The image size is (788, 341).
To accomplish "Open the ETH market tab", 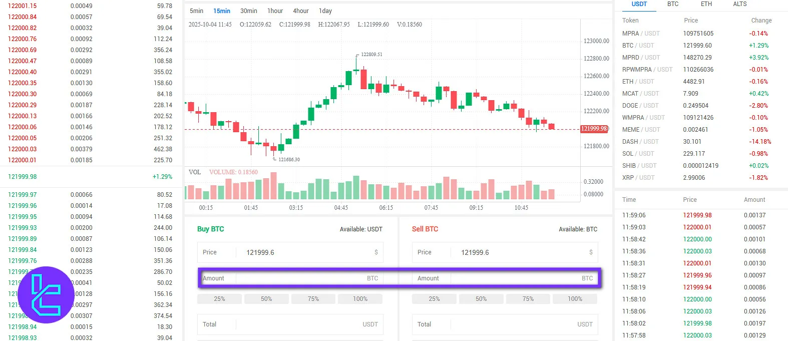I will [x=706, y=4].
